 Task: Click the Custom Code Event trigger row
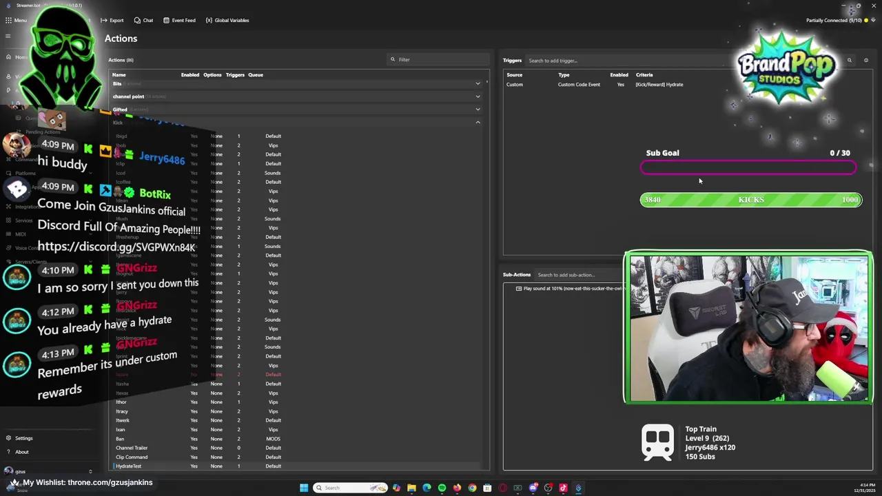(687, 84)
